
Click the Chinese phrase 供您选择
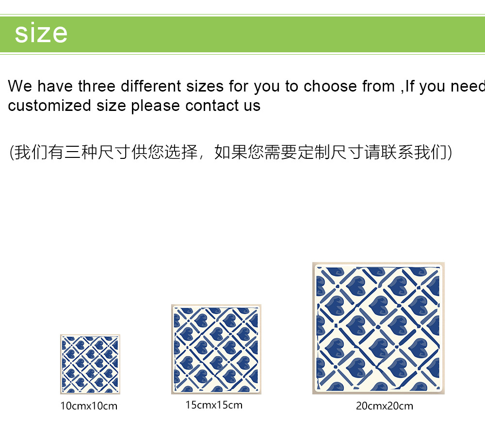click(x=164, y=152)
